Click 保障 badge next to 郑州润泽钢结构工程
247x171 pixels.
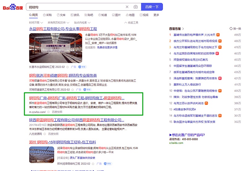(108, 164)
